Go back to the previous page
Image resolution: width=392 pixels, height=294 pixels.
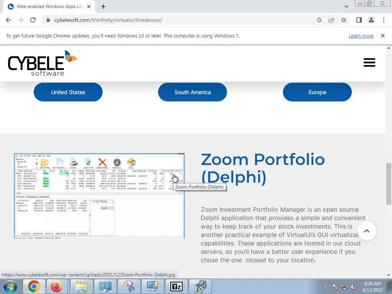(x=8, y=20)
